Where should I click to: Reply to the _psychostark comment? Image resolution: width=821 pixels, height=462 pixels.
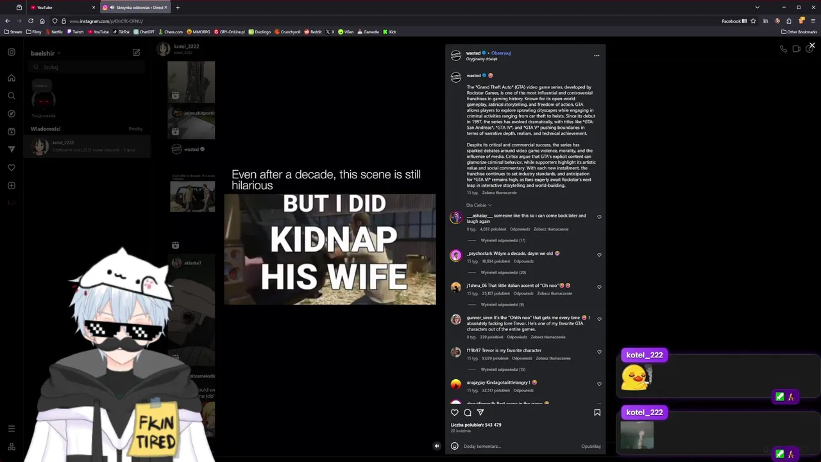pyautogui.click(x=523, y=261)
